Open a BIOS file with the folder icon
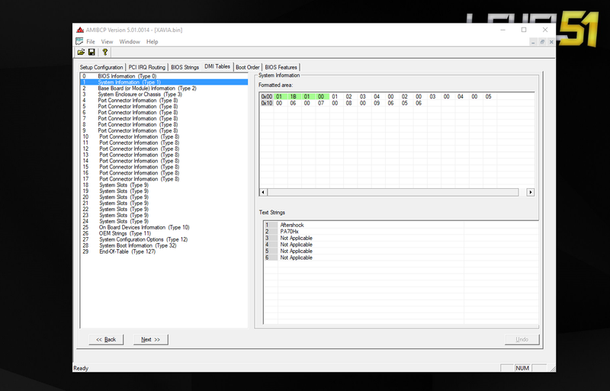Screen dimensions: 610x391 point(81,52)
